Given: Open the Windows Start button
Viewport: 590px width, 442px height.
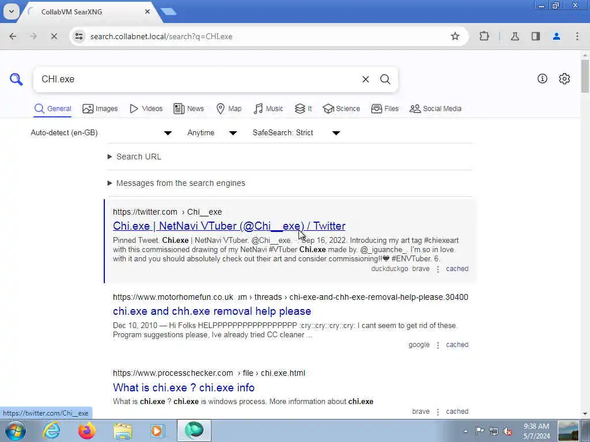Looking at the screenshot, I should point(16,430).
